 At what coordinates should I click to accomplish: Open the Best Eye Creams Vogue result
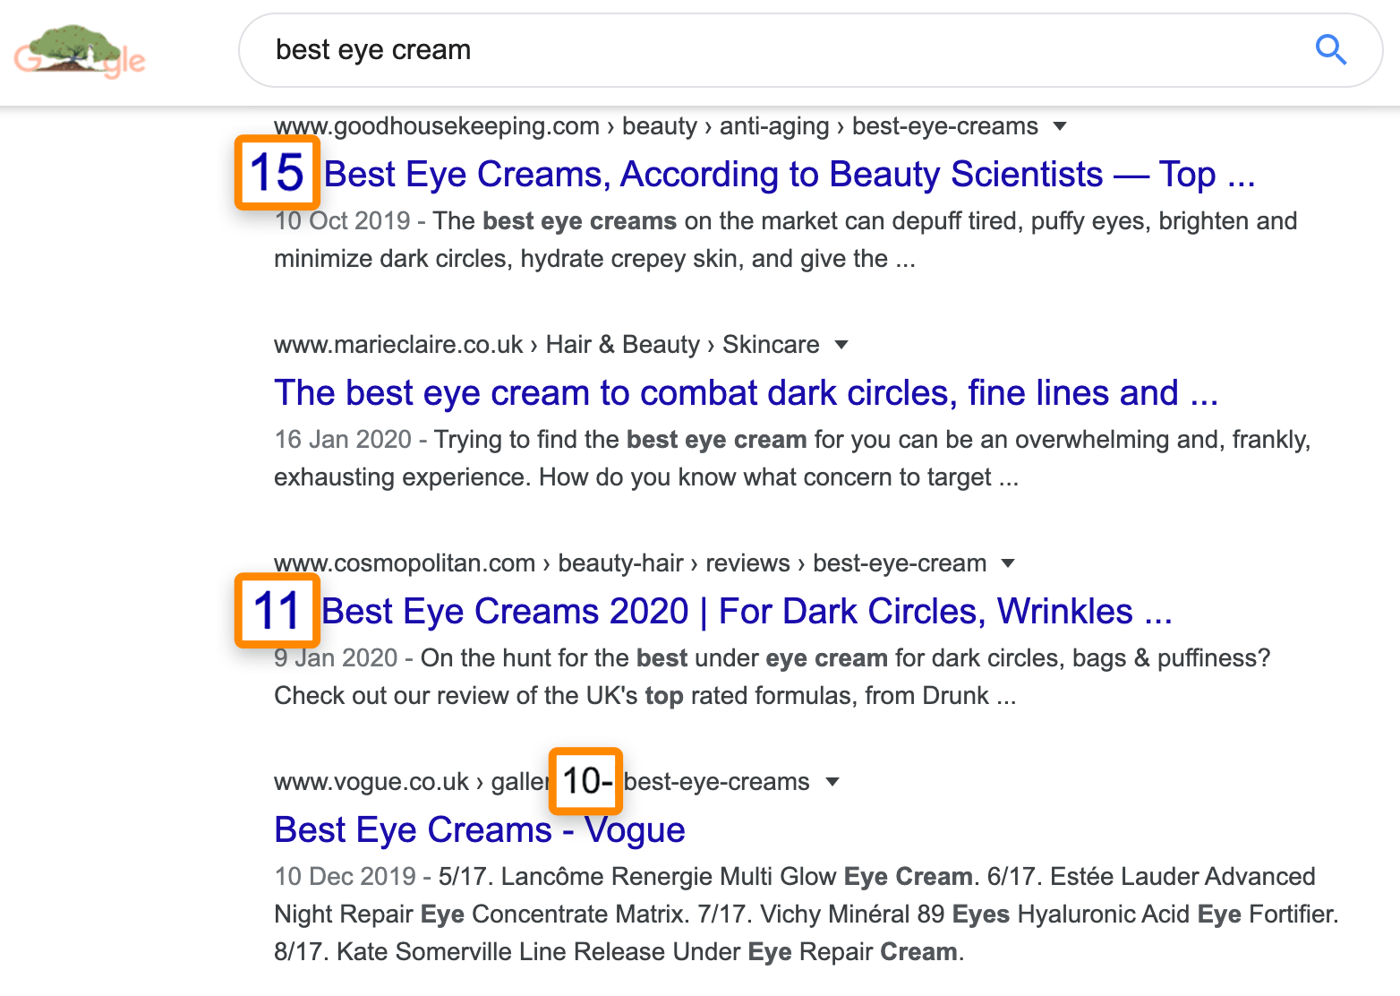pyautogui.click(x=479, y=829)
